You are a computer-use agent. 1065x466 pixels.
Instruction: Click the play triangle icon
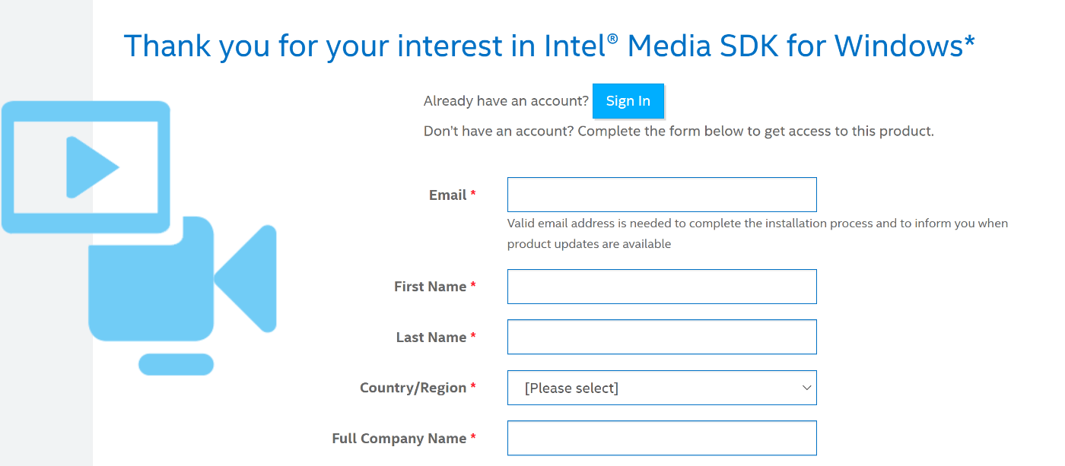(x=92, y=166)
